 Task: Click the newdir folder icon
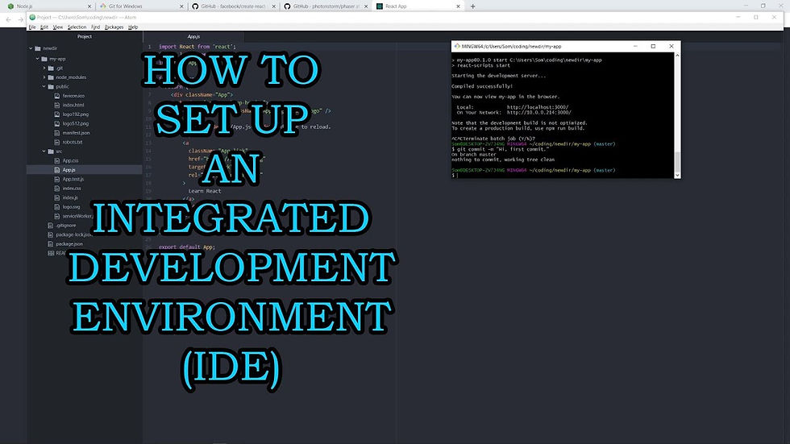pyautogui.click(x=38, y=48)
